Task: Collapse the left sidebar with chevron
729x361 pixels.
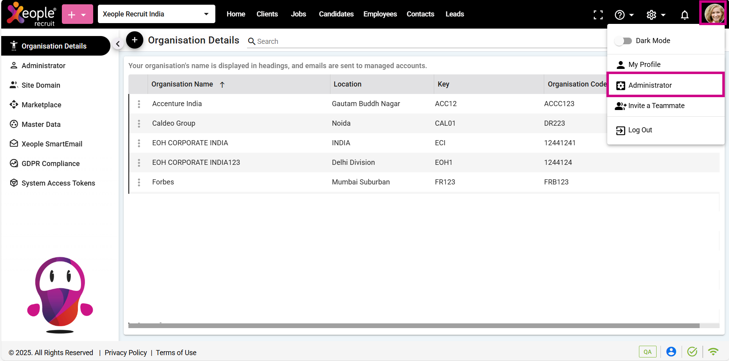Action: tap(118, 44)
